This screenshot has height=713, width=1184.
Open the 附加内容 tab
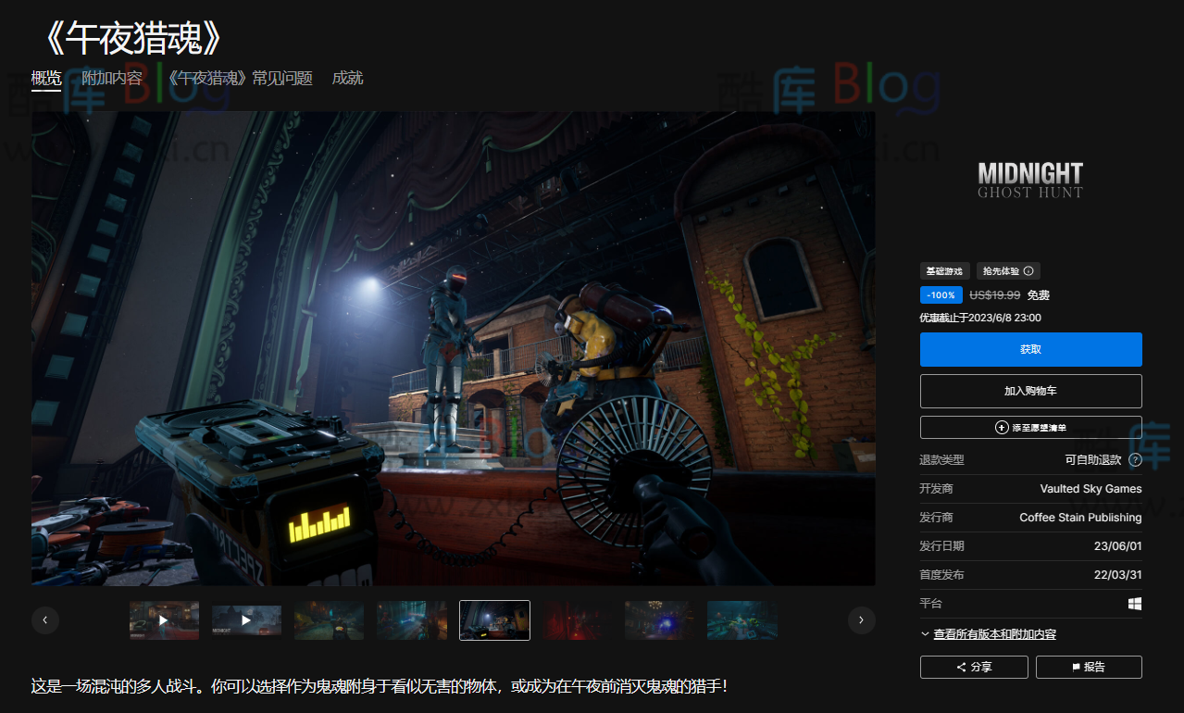click(x=113, y=78)
